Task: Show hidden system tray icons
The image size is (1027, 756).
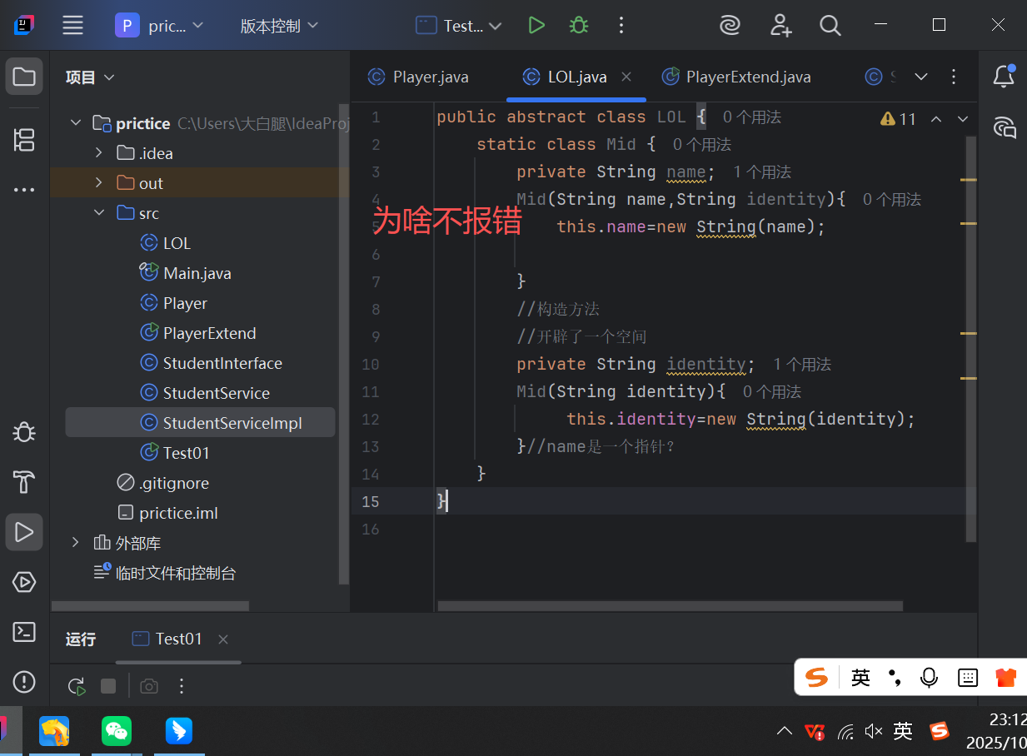Action: [x=784, y=731]
